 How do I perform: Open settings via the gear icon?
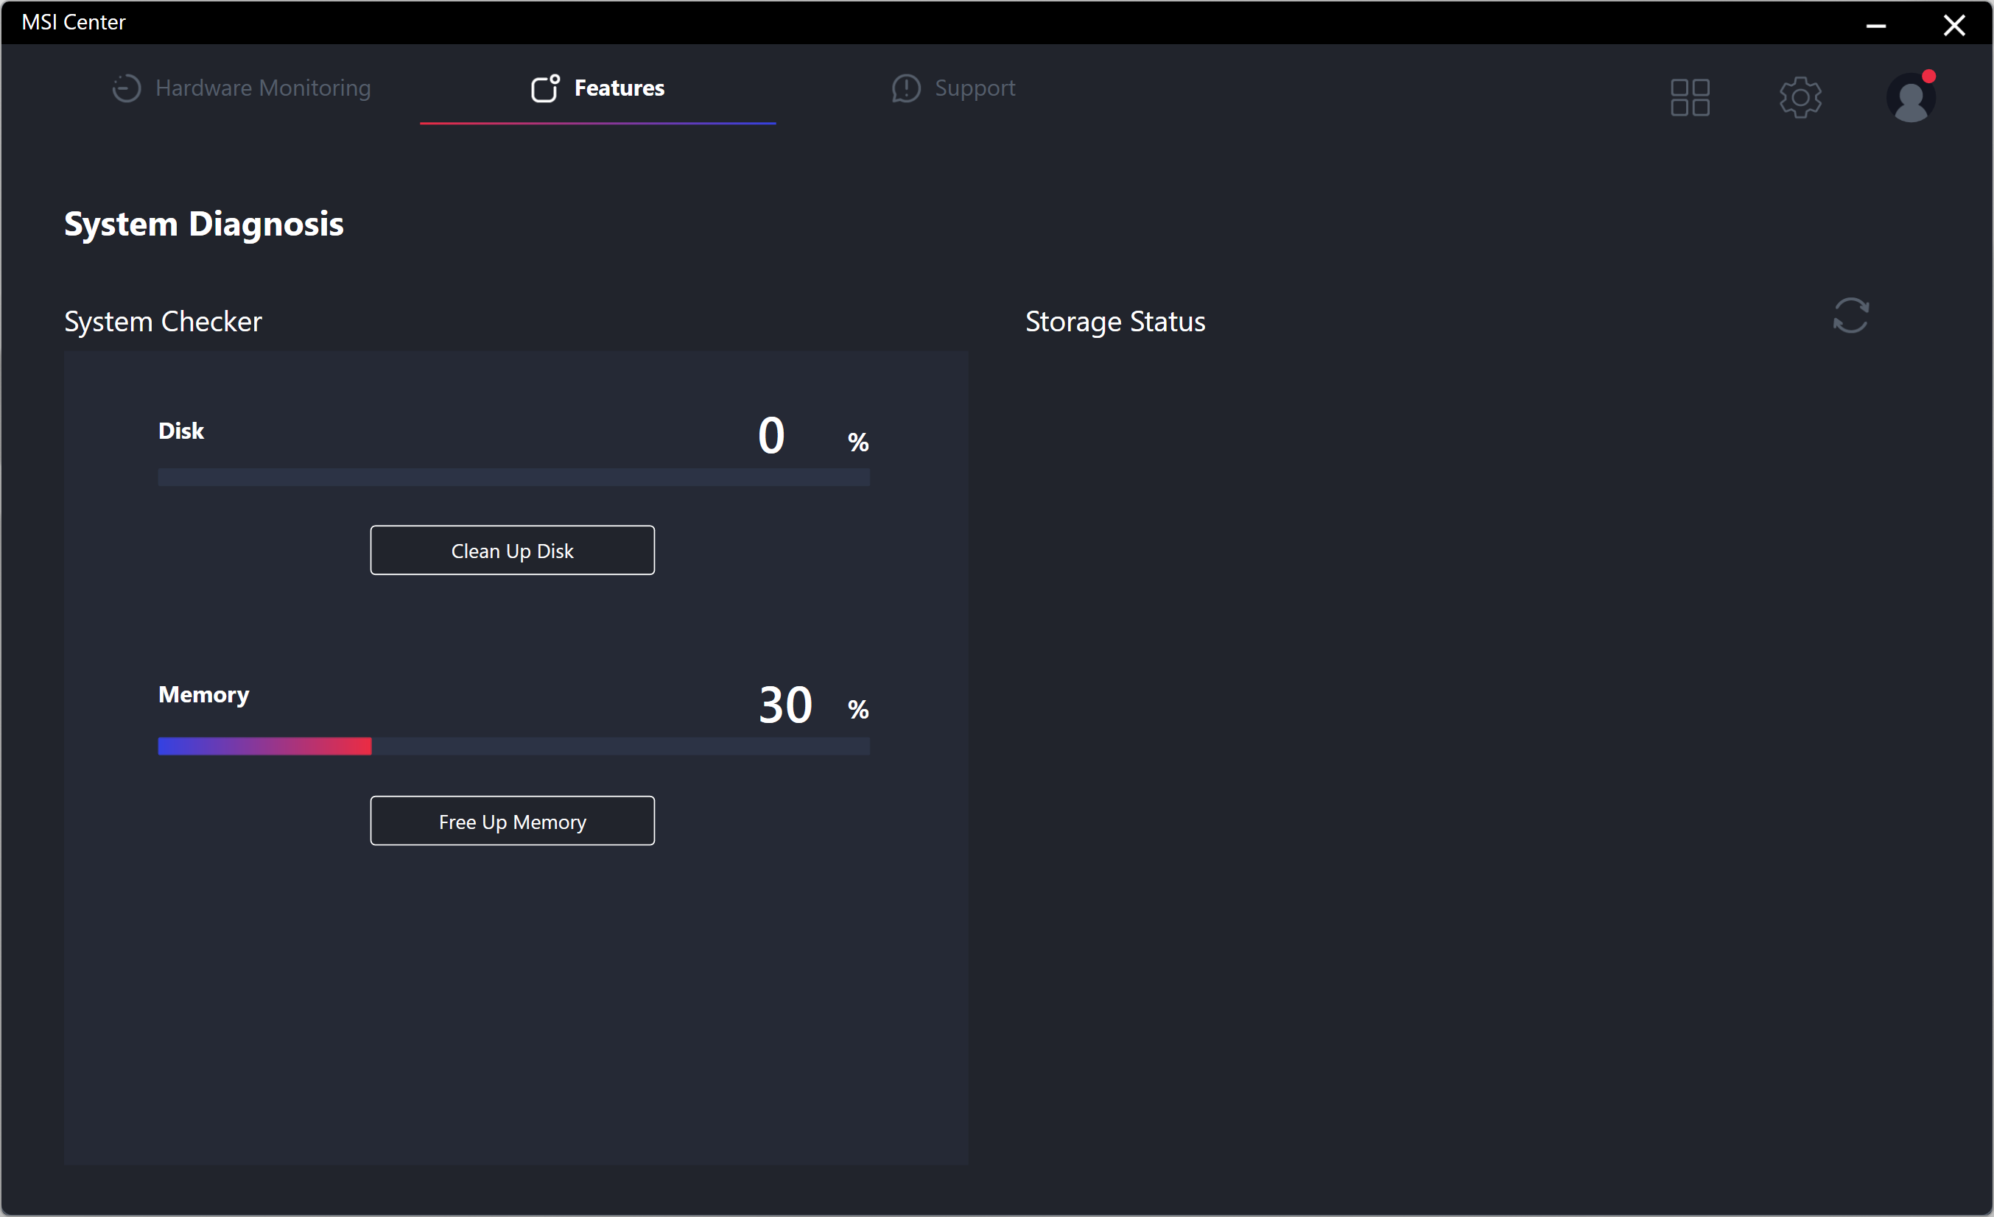tap(1800, 98)
